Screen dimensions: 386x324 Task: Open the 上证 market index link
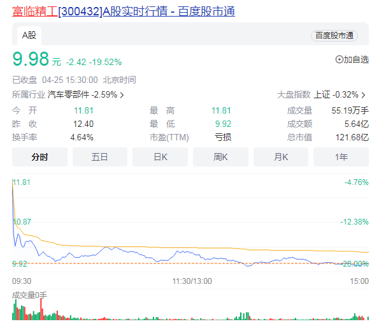[322, 95]
